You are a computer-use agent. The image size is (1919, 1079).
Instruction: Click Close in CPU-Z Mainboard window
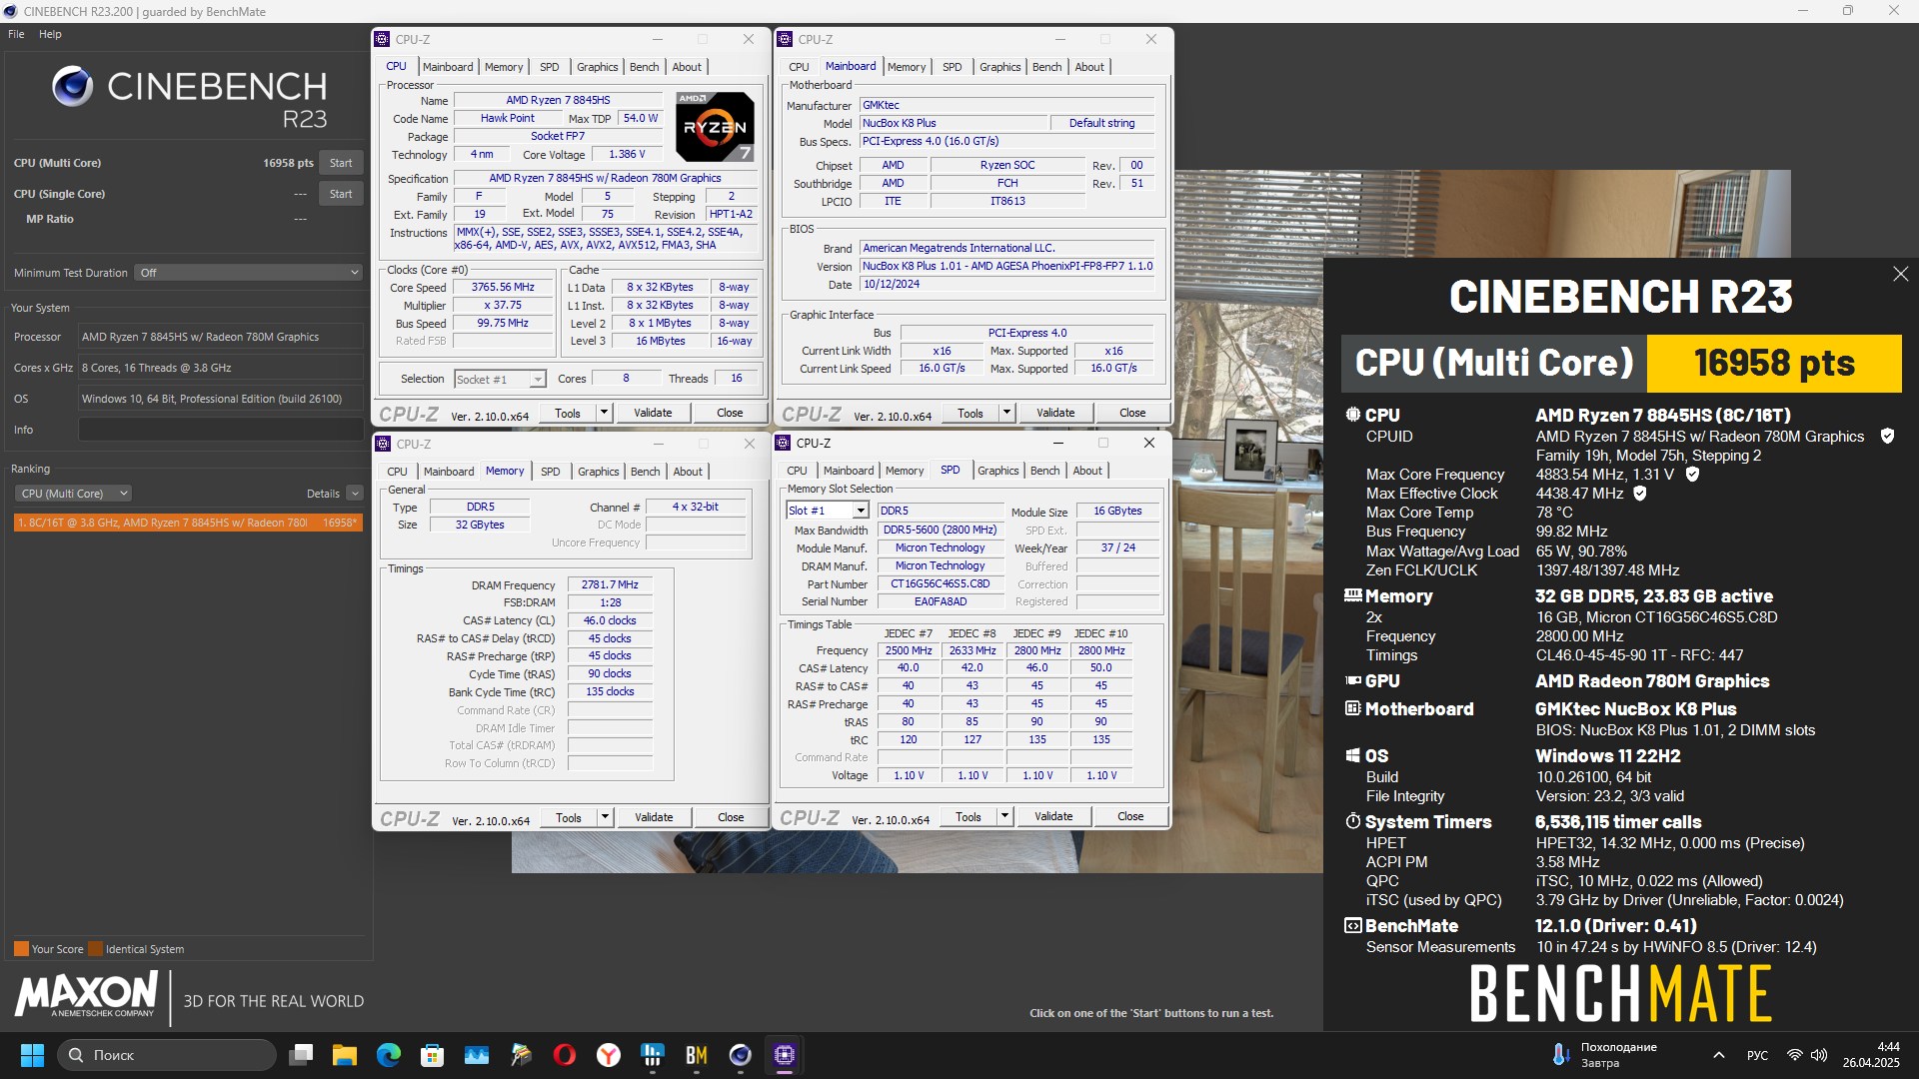(1132, 413)
